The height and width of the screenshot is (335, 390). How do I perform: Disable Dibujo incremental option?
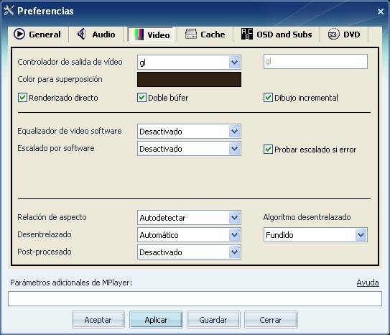(268, 98)
